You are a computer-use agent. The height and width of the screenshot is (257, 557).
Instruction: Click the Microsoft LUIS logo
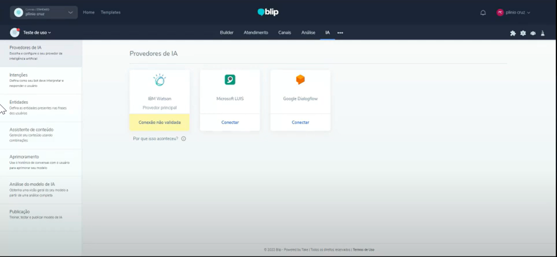[x=230, y=80]
